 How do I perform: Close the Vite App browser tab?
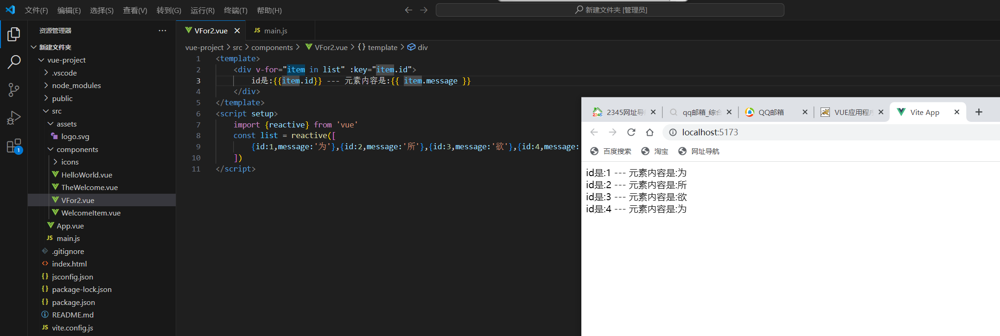(x=957, y=112)
